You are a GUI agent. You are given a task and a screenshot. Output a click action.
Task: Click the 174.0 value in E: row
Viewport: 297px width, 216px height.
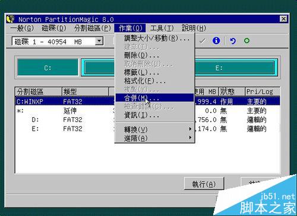(206, 129)
